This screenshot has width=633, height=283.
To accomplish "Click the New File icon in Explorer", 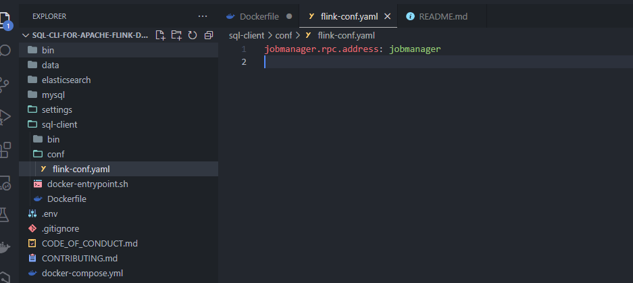I will point(161,36).
